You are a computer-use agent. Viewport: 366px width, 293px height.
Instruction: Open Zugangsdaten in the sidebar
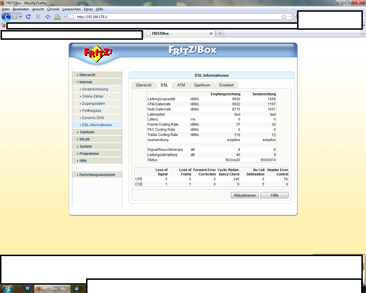(x=97, y=104)
